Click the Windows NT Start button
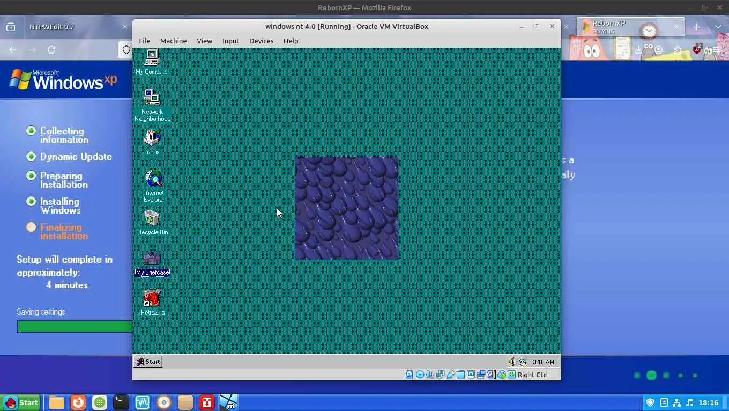Screen dimensions: 729x411 pos(148,362)
